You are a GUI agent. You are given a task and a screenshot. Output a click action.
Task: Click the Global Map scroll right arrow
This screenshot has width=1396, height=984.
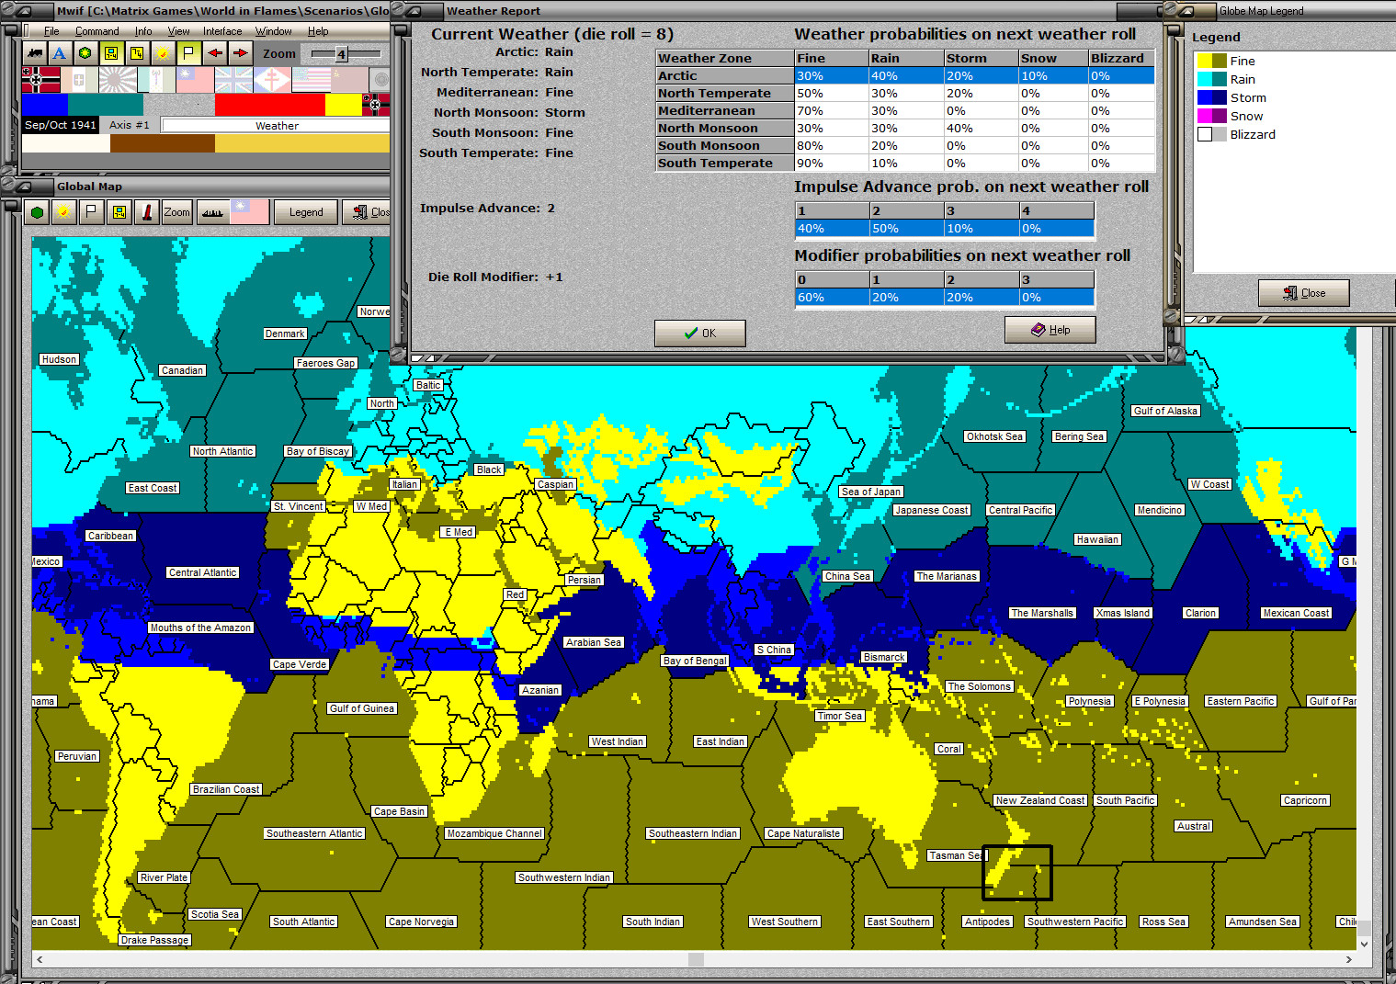pos(1348,959)
